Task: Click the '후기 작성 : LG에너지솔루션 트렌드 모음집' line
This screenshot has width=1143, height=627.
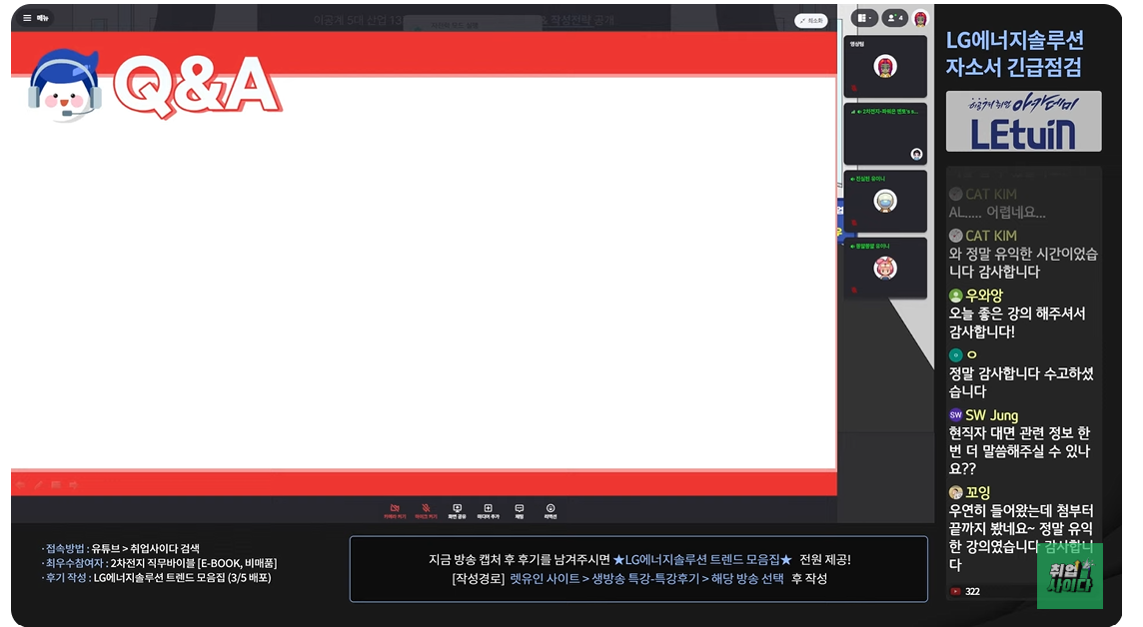Action: click(156, 577)
